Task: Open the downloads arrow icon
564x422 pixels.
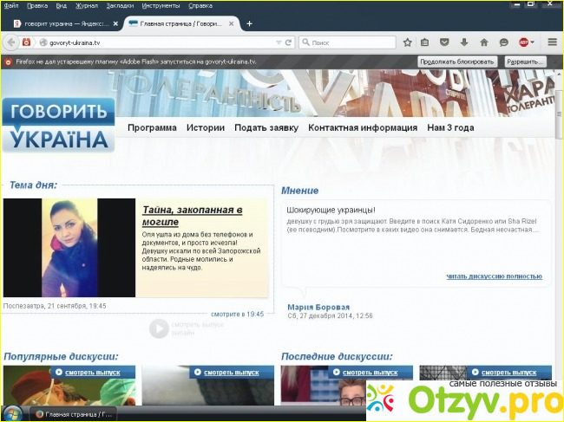Action: click(x=464, y=42)
